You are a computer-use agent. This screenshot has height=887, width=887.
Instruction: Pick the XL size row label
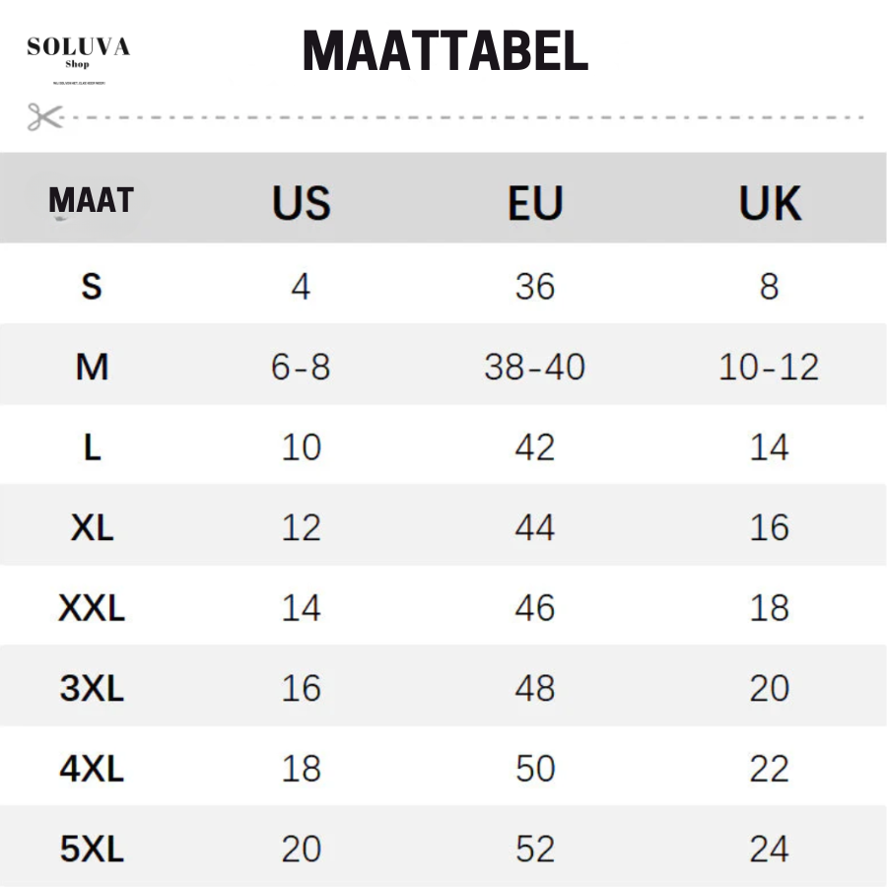point(92,528)
